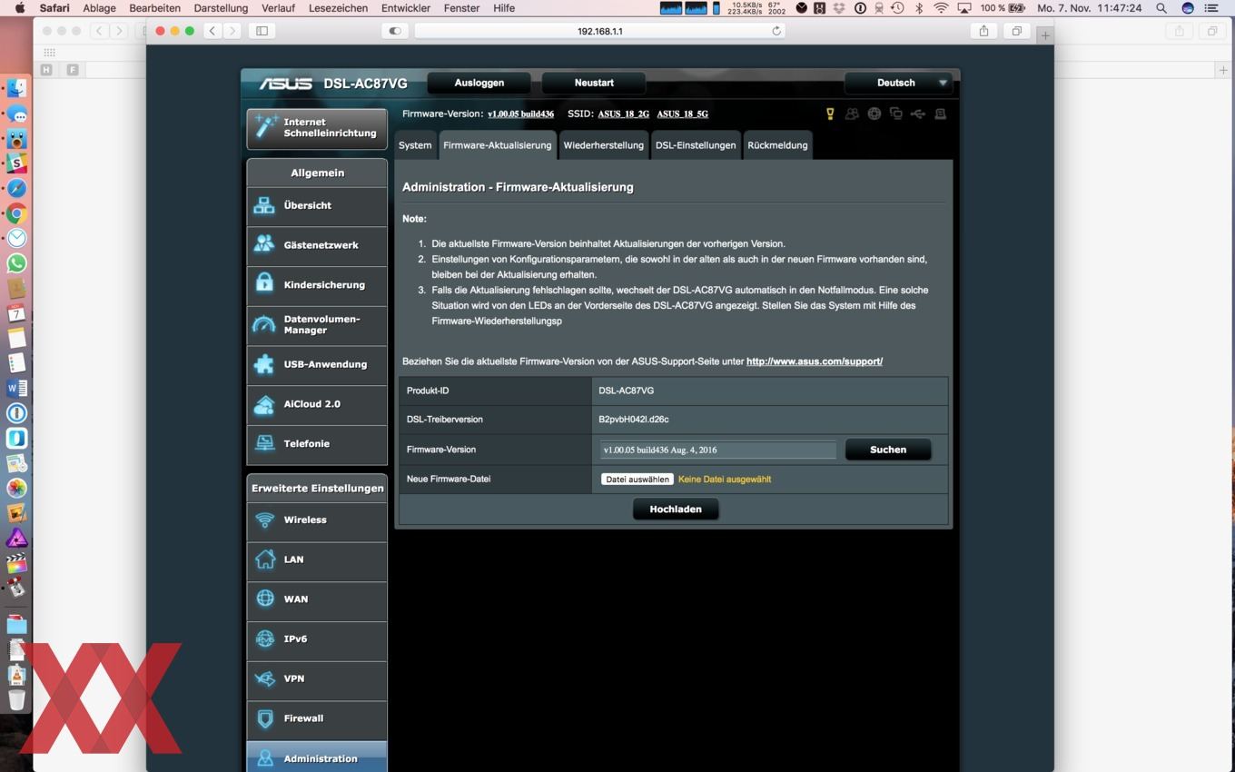Click Safari show tabs overview button
This screenshot has height=772, width=1235.
pos(1016,31)
